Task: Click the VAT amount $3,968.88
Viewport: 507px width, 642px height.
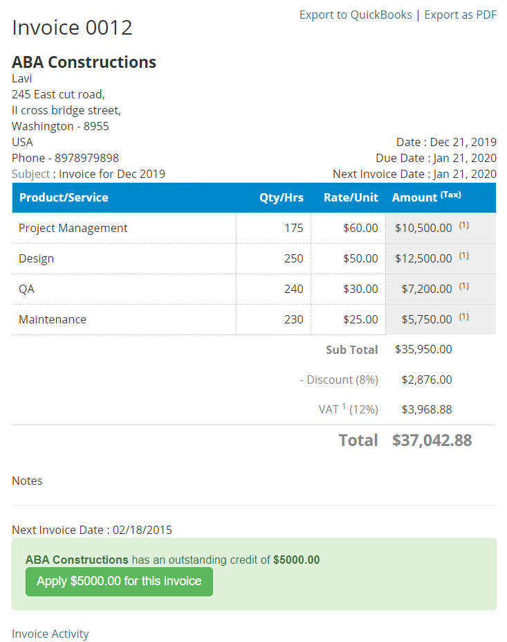Action: [427, 409]
